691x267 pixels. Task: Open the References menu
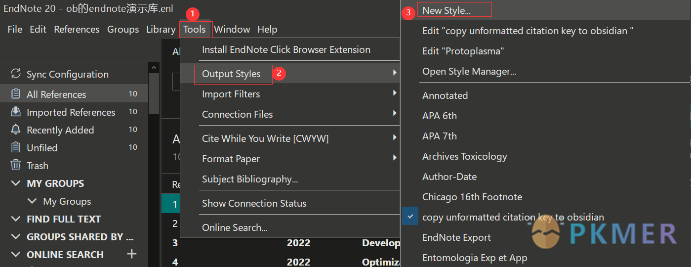pos(77,29)
